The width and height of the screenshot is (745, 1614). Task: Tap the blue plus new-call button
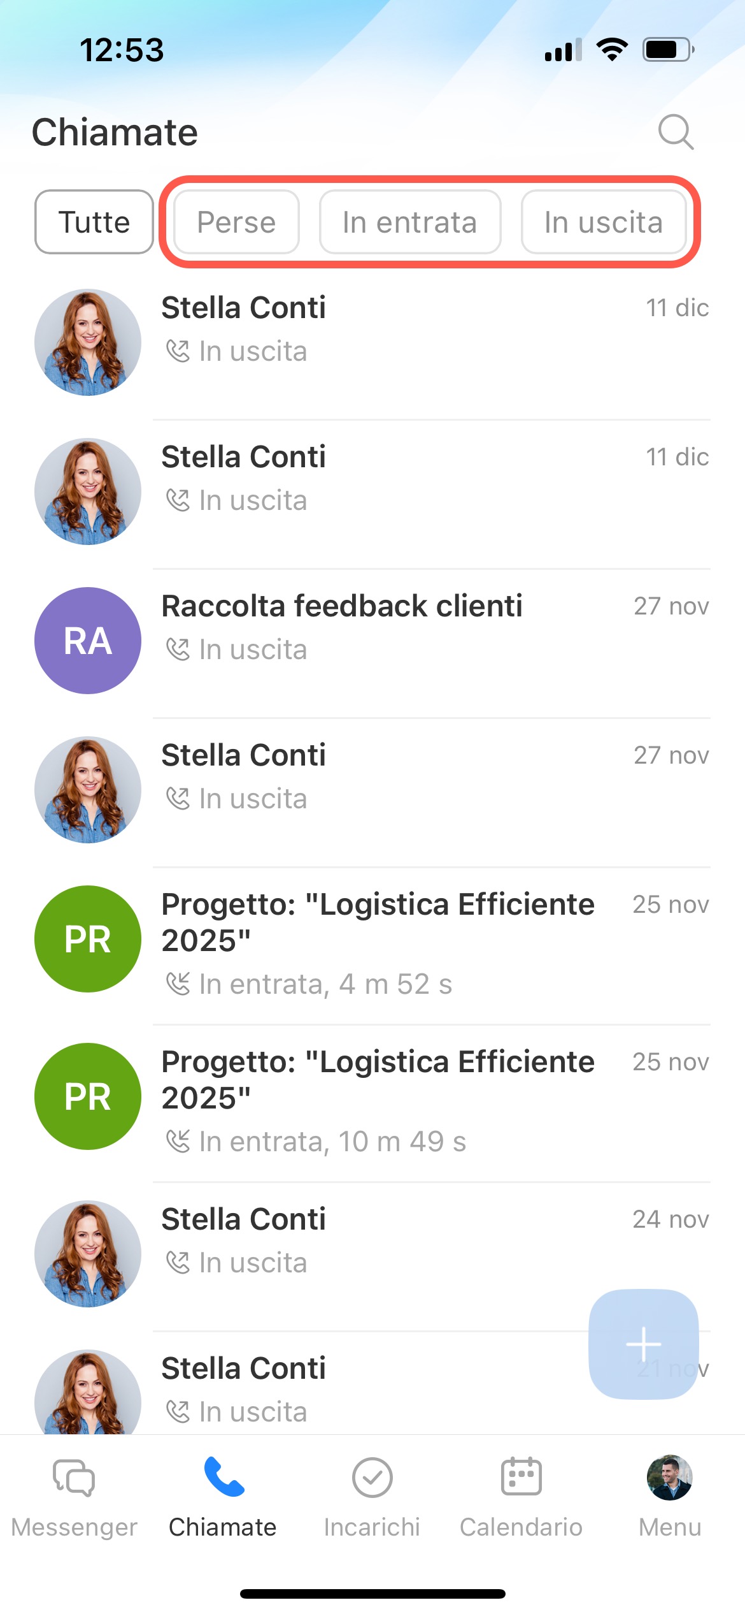[x=643, y=1344]
